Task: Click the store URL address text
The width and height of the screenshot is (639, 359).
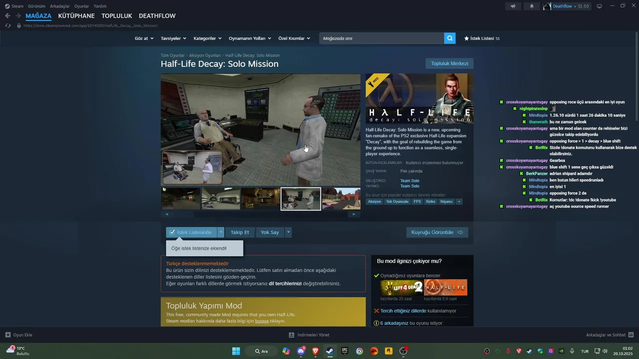Action: 90,25
